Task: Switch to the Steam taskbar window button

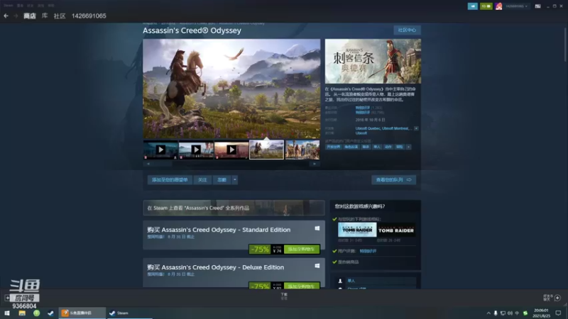Action: pyautogui.click(x=129, y=313)
